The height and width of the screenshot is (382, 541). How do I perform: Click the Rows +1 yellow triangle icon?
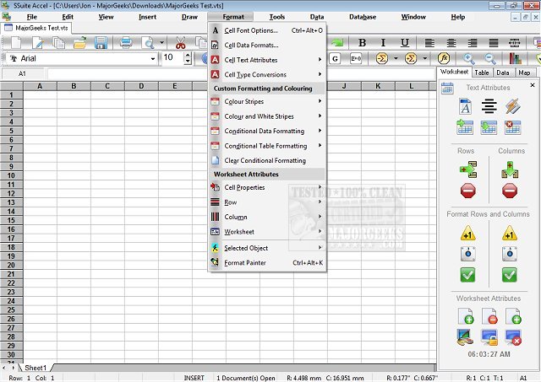467,234
